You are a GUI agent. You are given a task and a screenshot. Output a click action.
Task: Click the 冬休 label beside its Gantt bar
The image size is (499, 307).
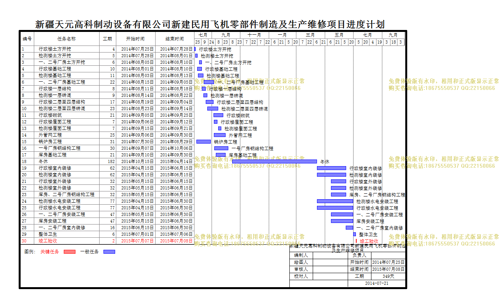tap(324, 161)
